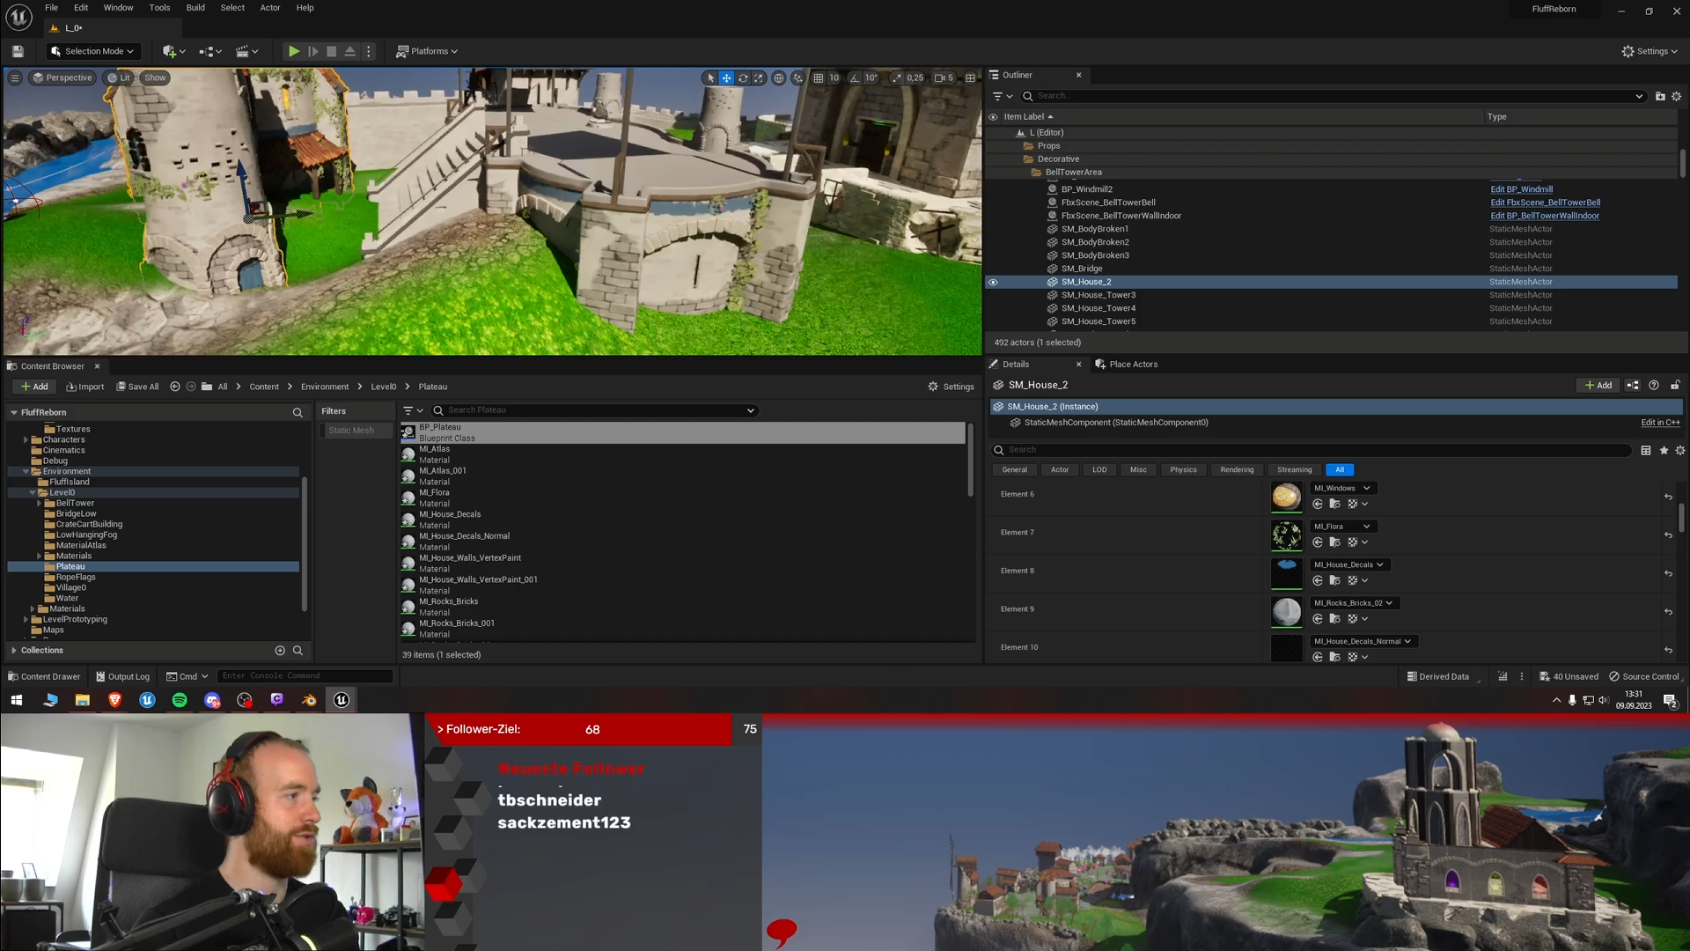1690x951 pixels.
Task: Collapse the Environment folder in tree
Action: 26,471
